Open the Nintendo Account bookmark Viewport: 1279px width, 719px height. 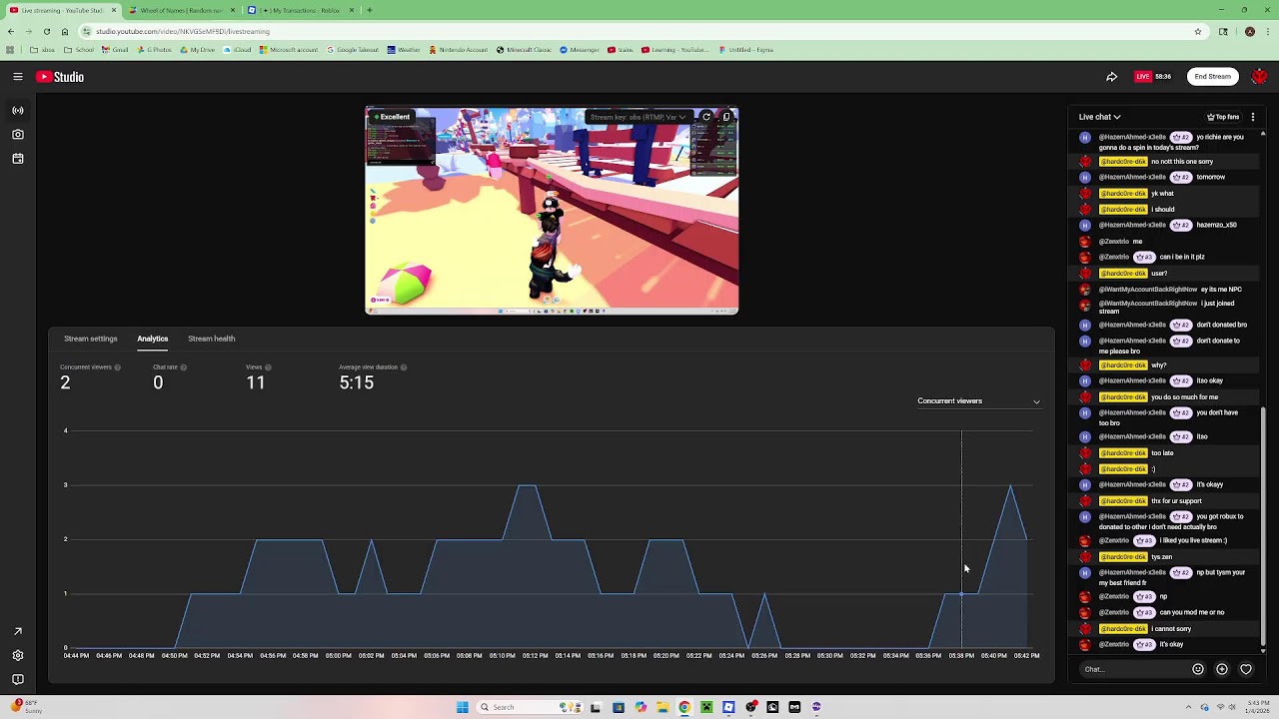[x=459, y=50]
